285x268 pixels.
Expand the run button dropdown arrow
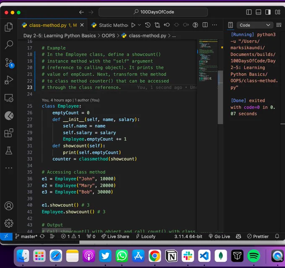pyautogui.click(x=140, y=25)
